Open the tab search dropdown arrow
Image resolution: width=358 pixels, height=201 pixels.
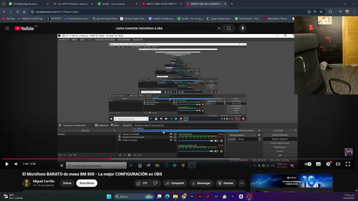coord(3,4)
